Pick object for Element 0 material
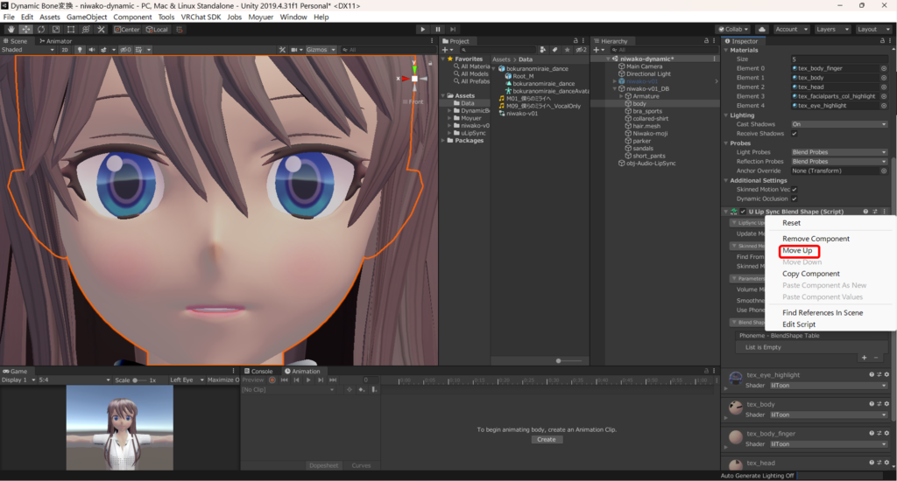The width and height of the screenshot is (897, 481). click(x=883, y=68)
